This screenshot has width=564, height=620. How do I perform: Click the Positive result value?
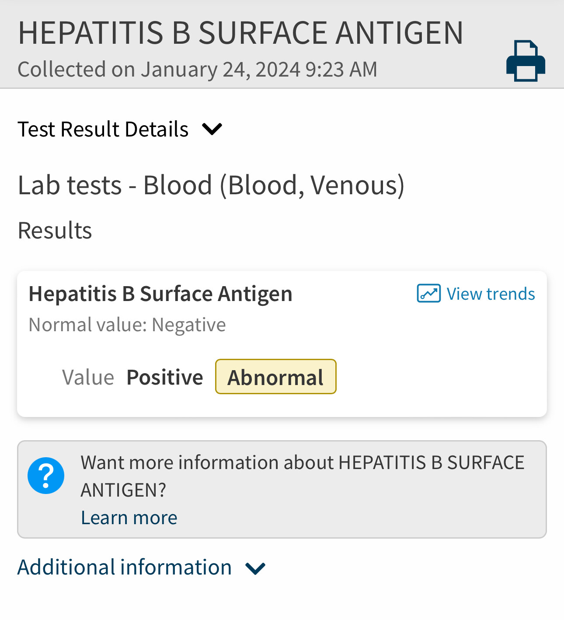165,377
